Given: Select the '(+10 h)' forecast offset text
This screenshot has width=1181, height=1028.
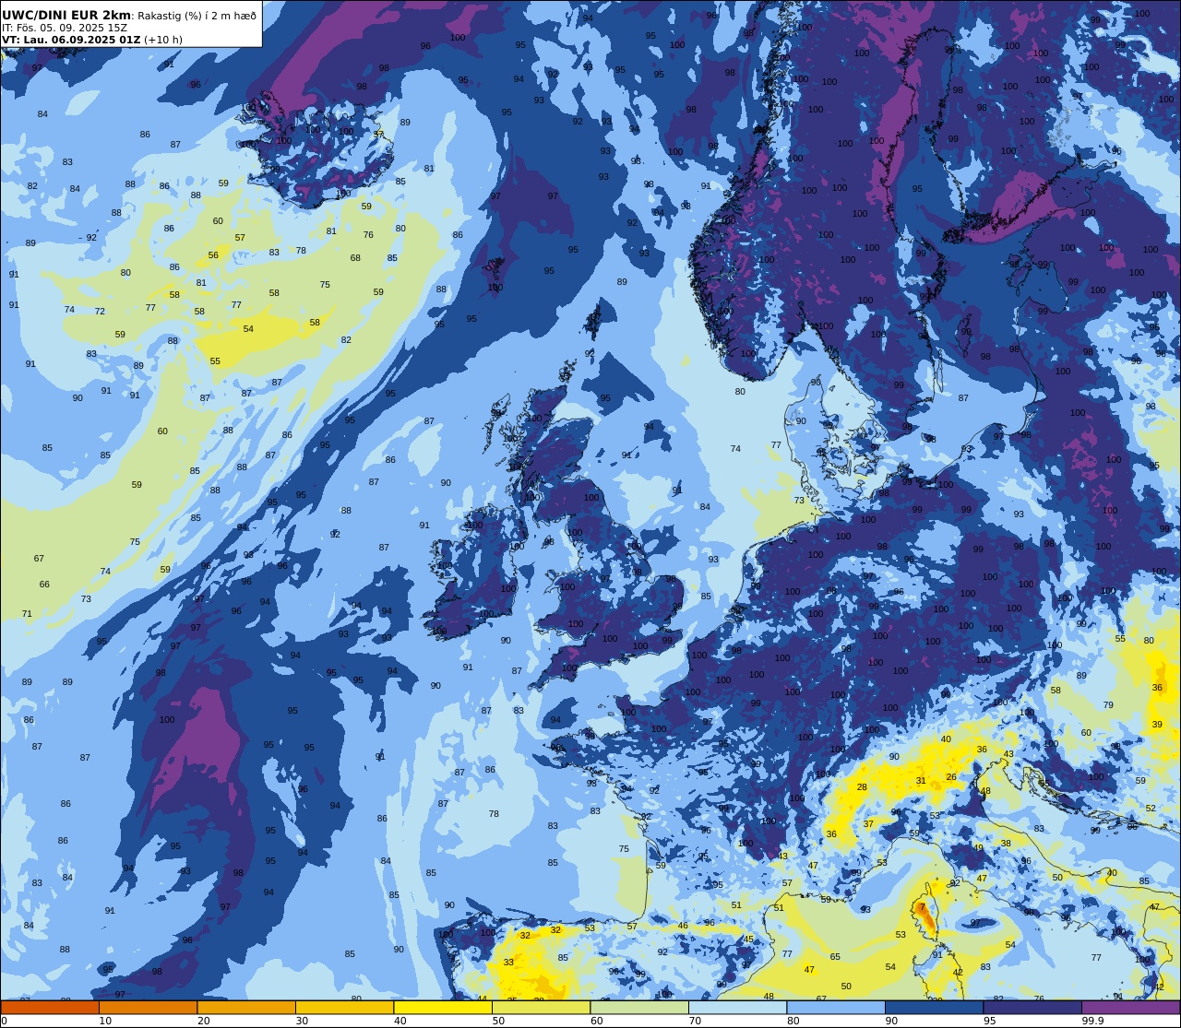Looking at the screenshot, I should click(x=163, y=40).
